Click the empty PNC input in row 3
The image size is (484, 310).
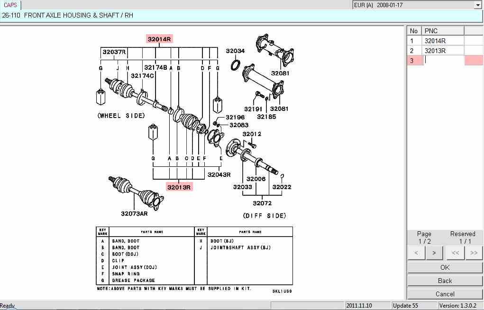(443, 60)
